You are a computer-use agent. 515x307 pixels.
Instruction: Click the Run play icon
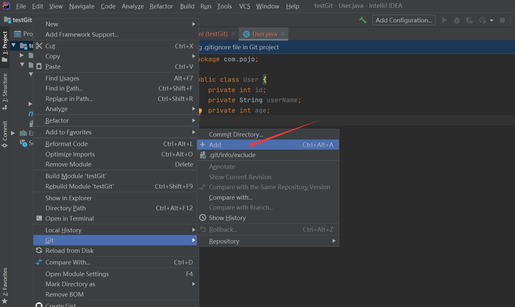point(445,20)
